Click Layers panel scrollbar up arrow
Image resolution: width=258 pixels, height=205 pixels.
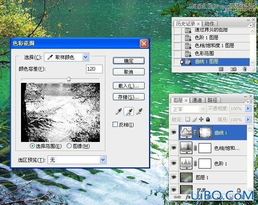pyautogui.click(x=250, y=128)
